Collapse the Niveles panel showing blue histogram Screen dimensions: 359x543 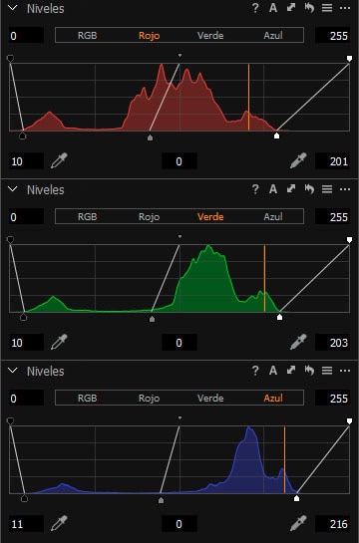pyautogui.click(x=13, y=371)
